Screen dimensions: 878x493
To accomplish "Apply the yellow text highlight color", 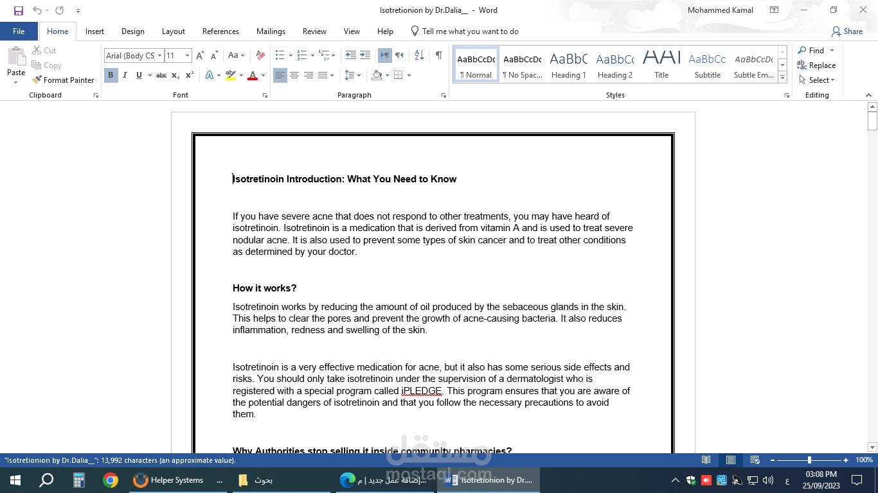I will pos(231,75).
